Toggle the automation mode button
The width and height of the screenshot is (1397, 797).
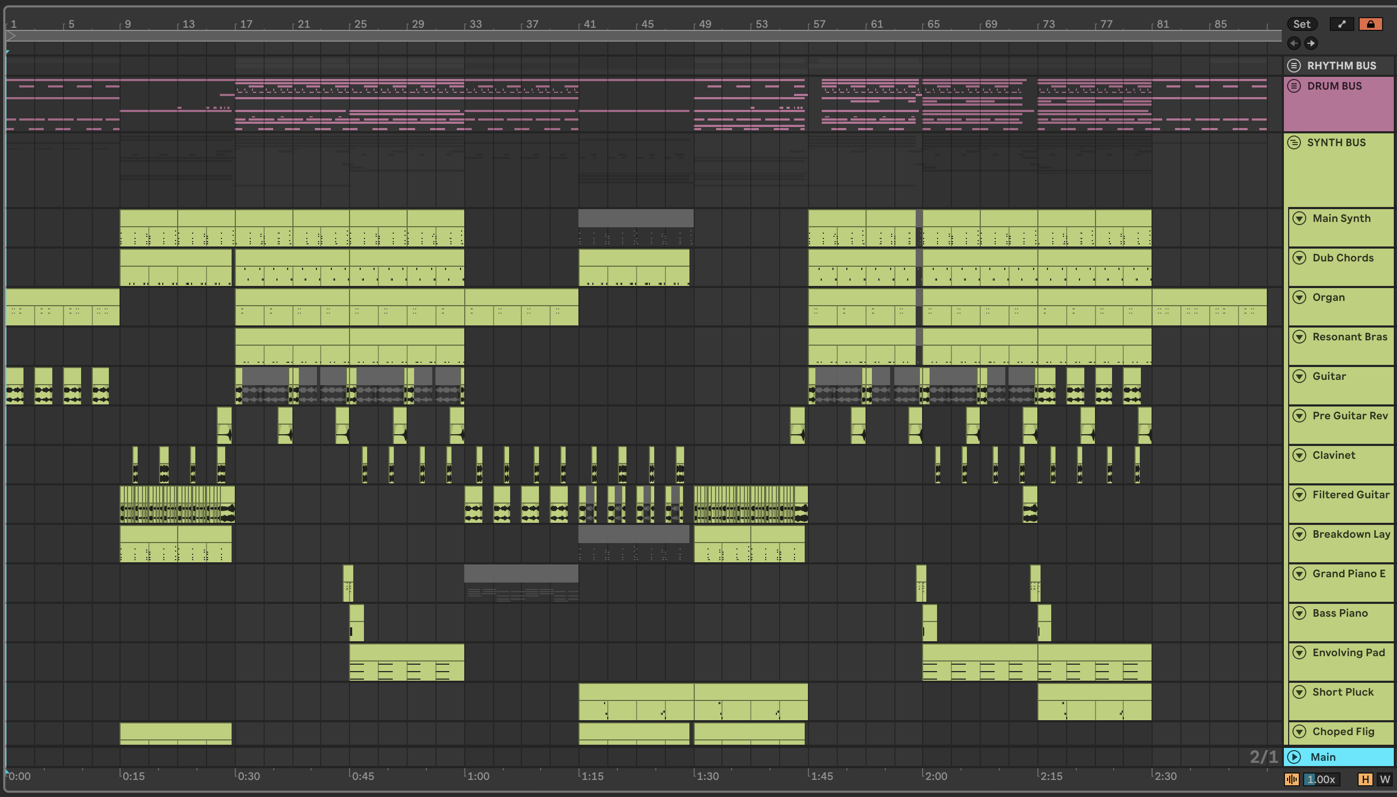[x=1342, y=24]
